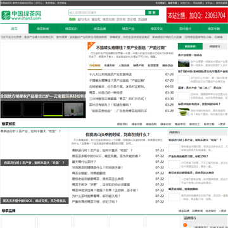This screenshot has width=228, height=228.
Task: Open article 喝茶，对自己的一种投资
Action: pyautogui.click(x=106, y=92)
